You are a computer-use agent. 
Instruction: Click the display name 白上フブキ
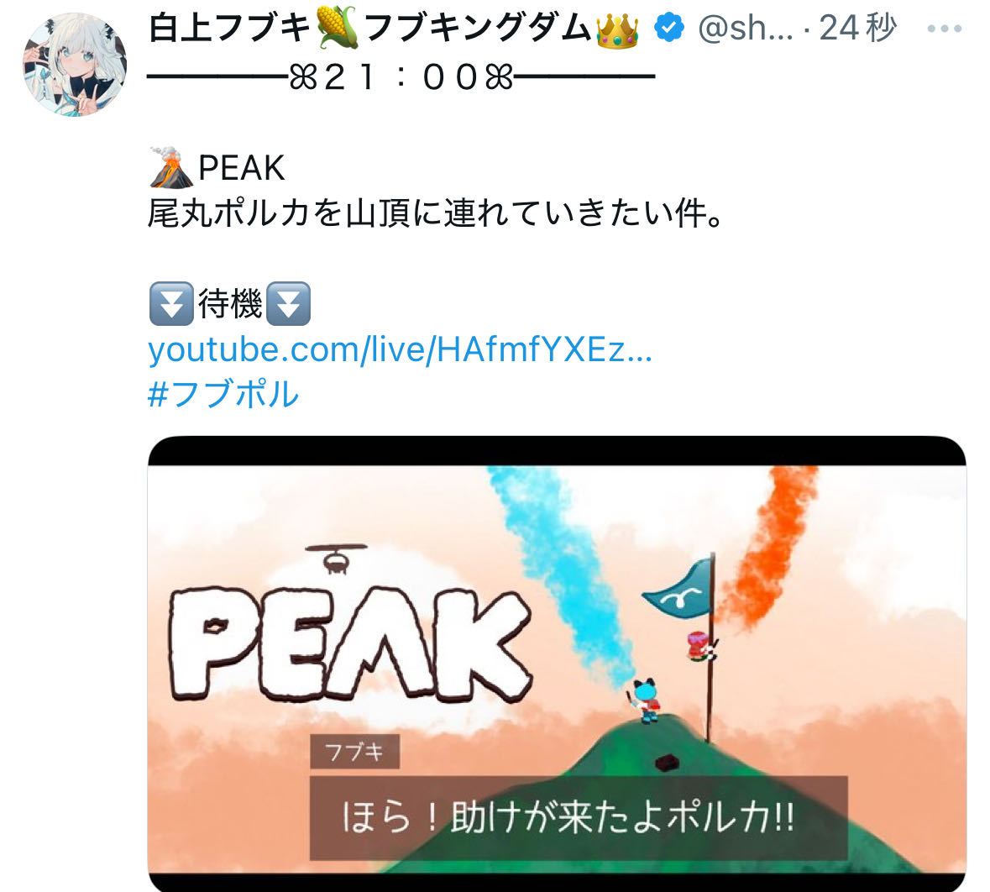point(230,28)
